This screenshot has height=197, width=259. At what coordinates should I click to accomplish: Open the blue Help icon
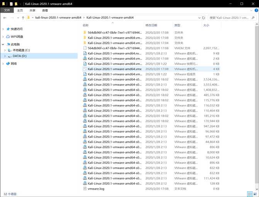tap(256, 10)
